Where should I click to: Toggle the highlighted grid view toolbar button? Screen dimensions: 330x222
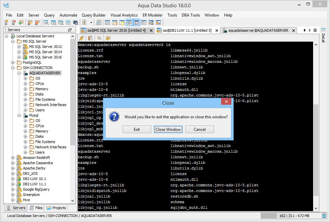[x=129, y=22]
